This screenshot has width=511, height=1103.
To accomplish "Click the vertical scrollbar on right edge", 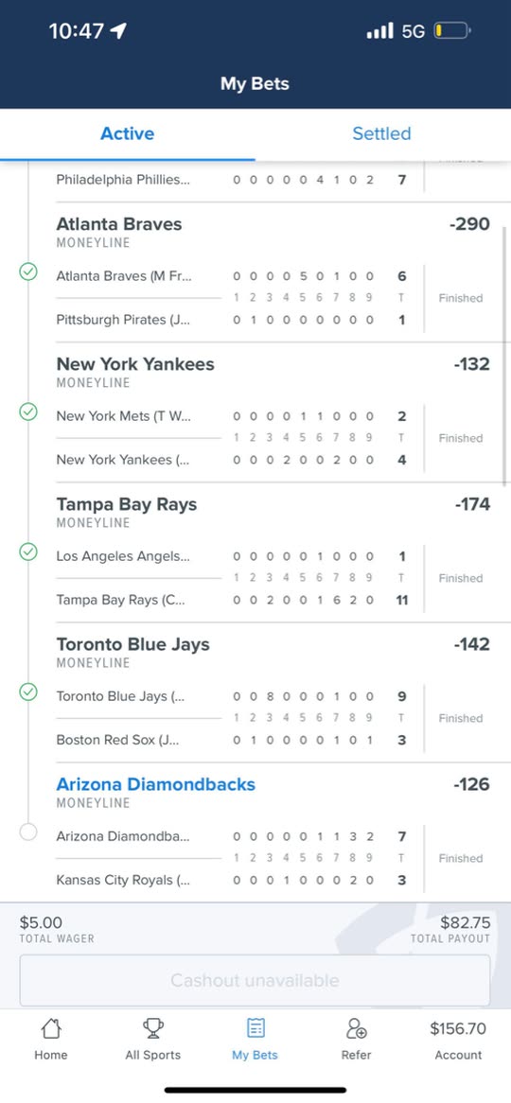I will 505,356.
